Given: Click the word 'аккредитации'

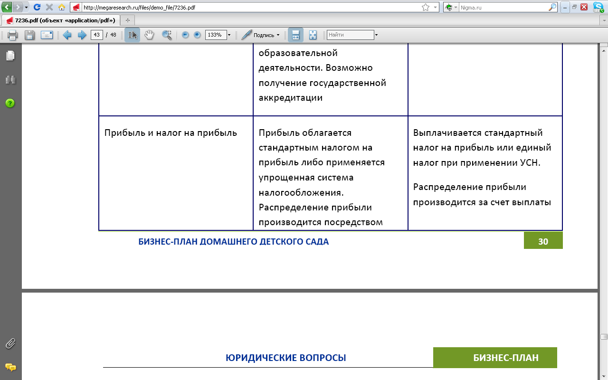Looking at the screenshot, I should pos(291,98).
